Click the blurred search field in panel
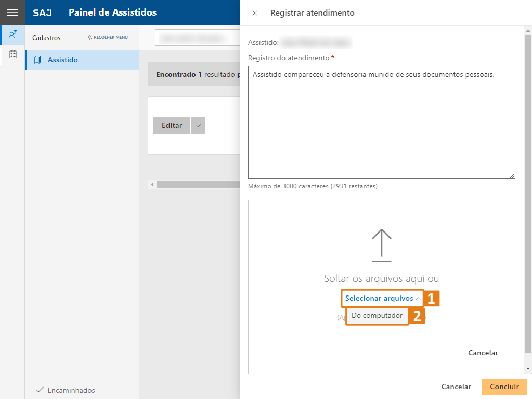 (198, 37)
